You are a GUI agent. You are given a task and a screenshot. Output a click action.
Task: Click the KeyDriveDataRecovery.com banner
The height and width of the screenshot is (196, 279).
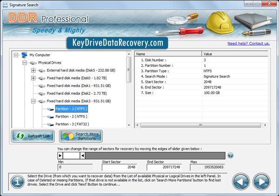117,43
